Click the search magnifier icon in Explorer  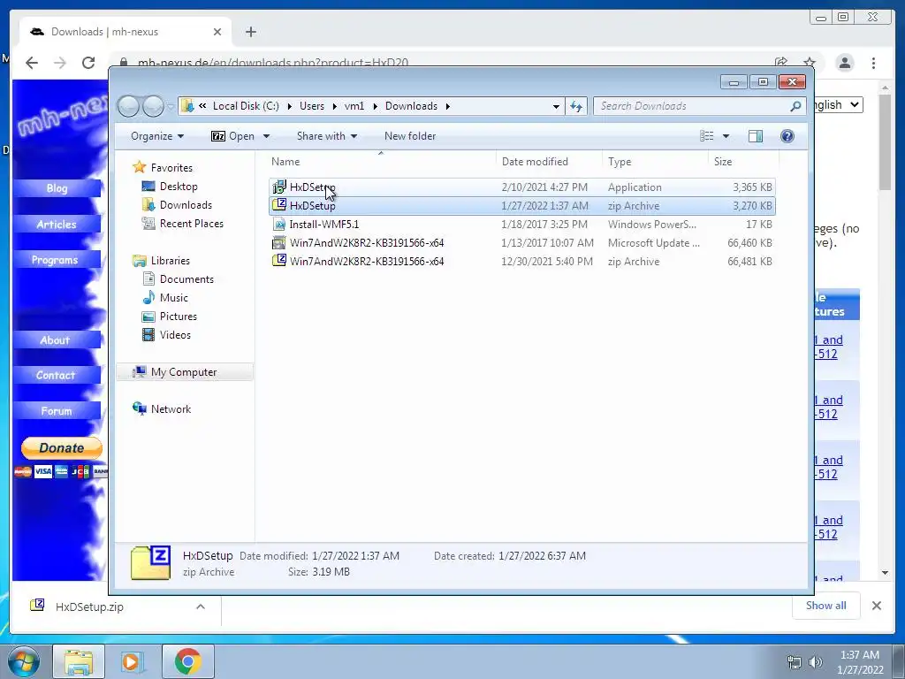click(795, 106)
